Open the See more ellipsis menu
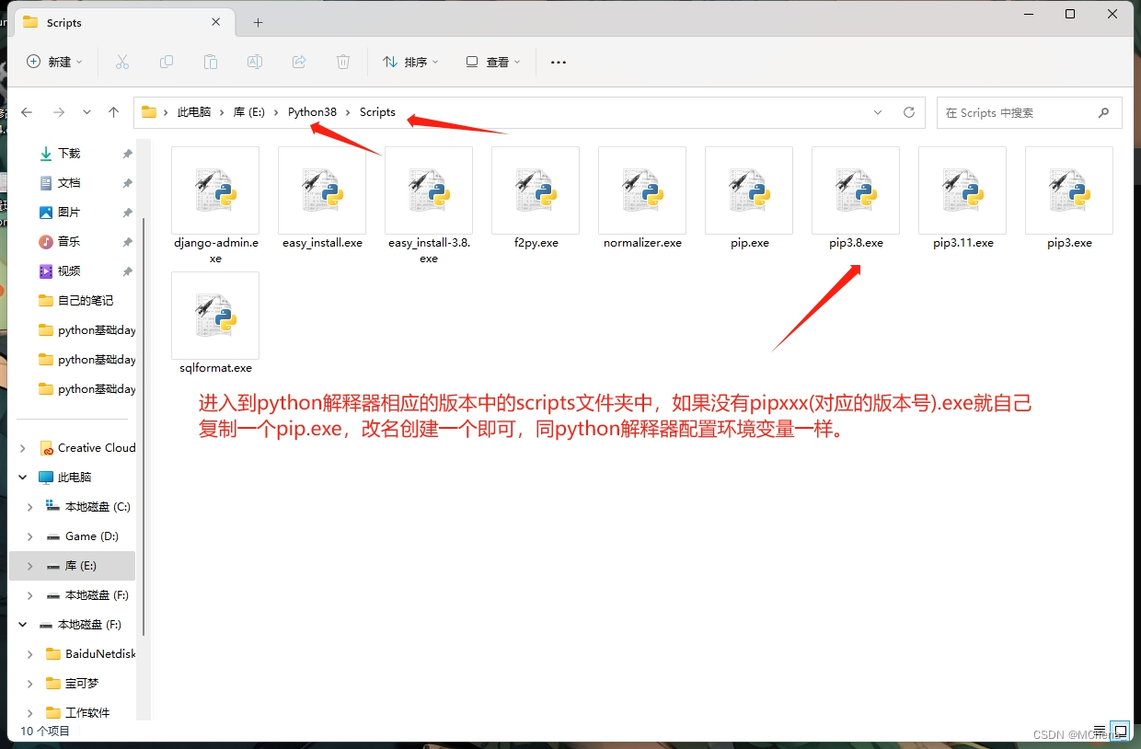Image resolution: width=1141 pixels, height=749 pixels. point(558,62)
